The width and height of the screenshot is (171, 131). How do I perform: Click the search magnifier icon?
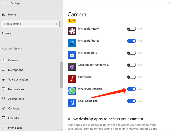click(x=57, y=24)
